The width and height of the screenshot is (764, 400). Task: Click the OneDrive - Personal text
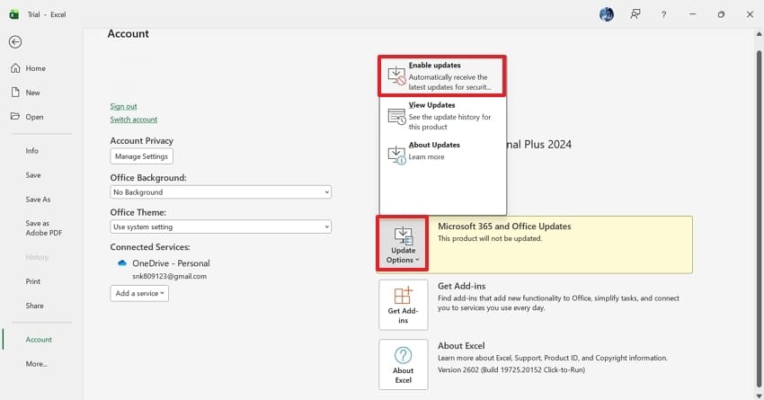(x=171, y=263)
